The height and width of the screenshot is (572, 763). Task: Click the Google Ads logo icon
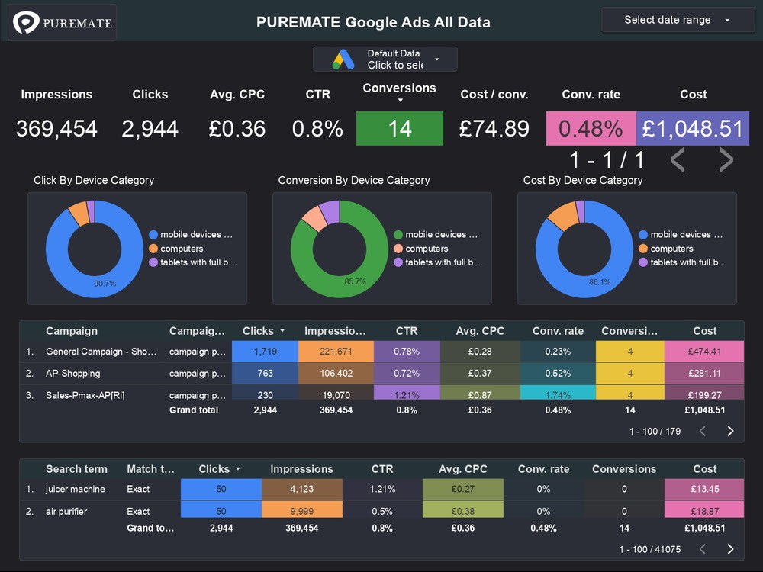click(x=343, y=59)
